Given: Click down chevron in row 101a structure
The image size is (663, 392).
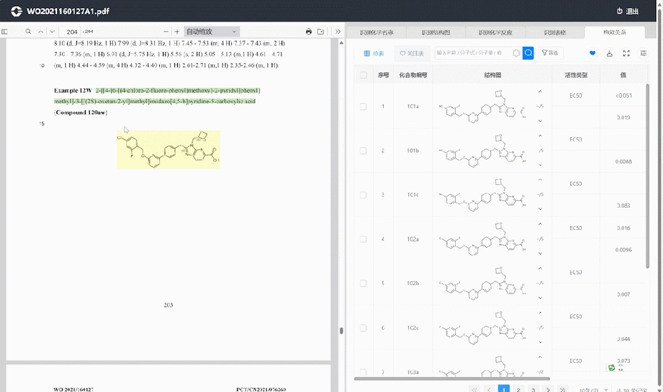Looking at the screenshot, I should 540,121.
